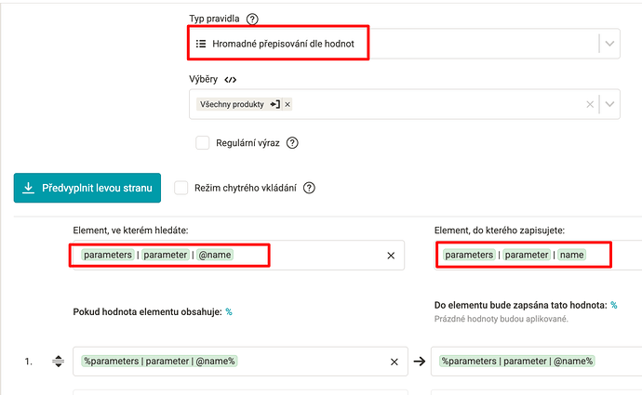Screen dimensions: 642x395
Task: Open help icon for Režim chytrého vkládání
Action: (309, 188)
